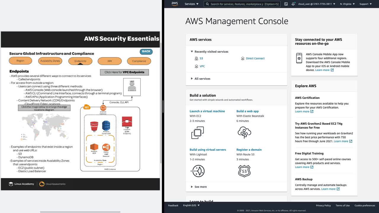
Task: Click the Elastic Load Balancer icon in the diagram
Action: tap(106, 147)
